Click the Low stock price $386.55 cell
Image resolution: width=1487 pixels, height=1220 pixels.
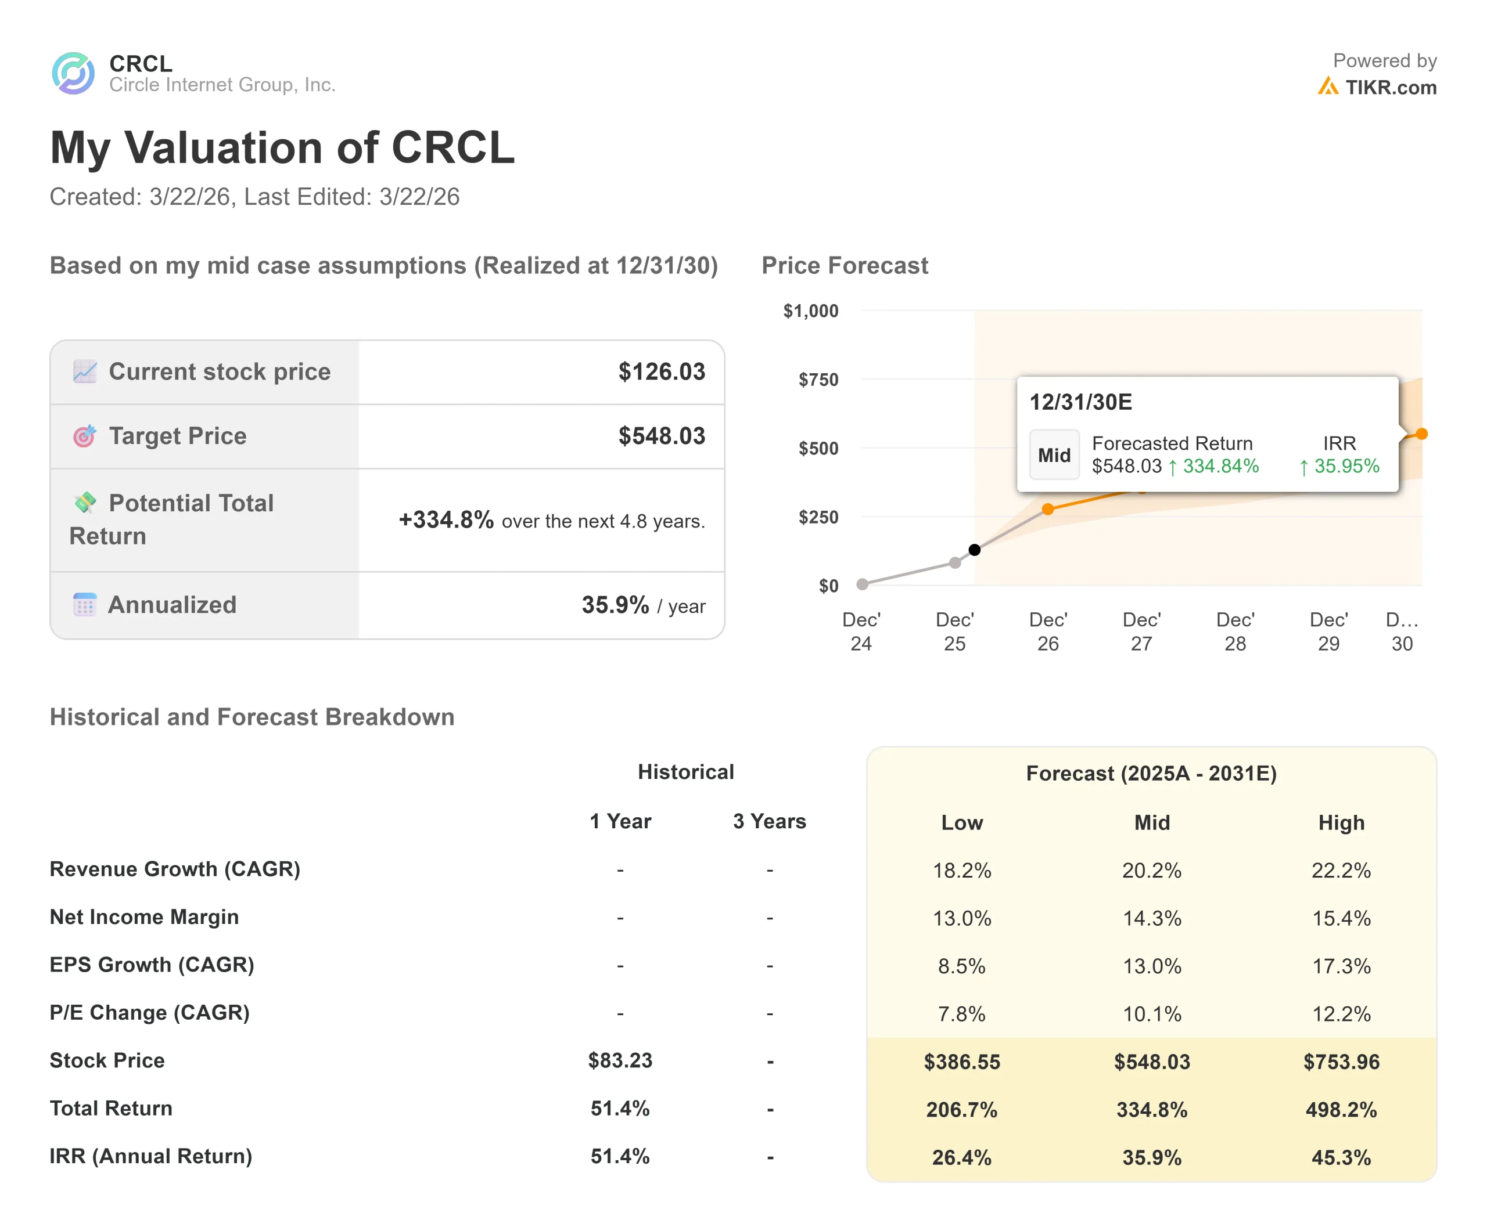(x=961, y=1061)
